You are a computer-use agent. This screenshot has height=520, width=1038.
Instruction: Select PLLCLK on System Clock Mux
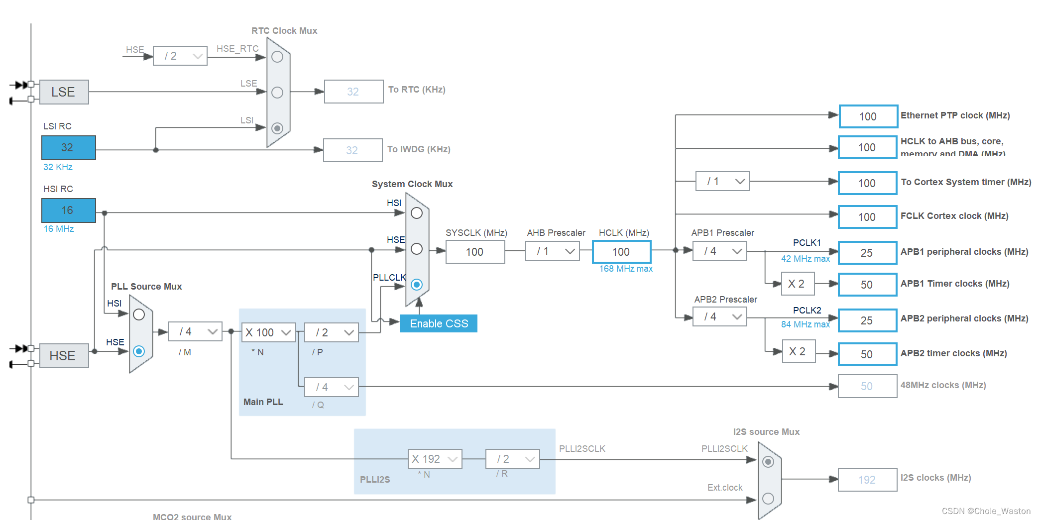[x=417, y=285]
